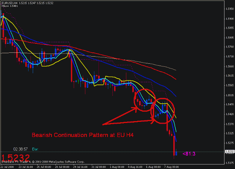Click the large red 1.5232 price display
This screenshot has height=169, width=235.
(15, 158)
